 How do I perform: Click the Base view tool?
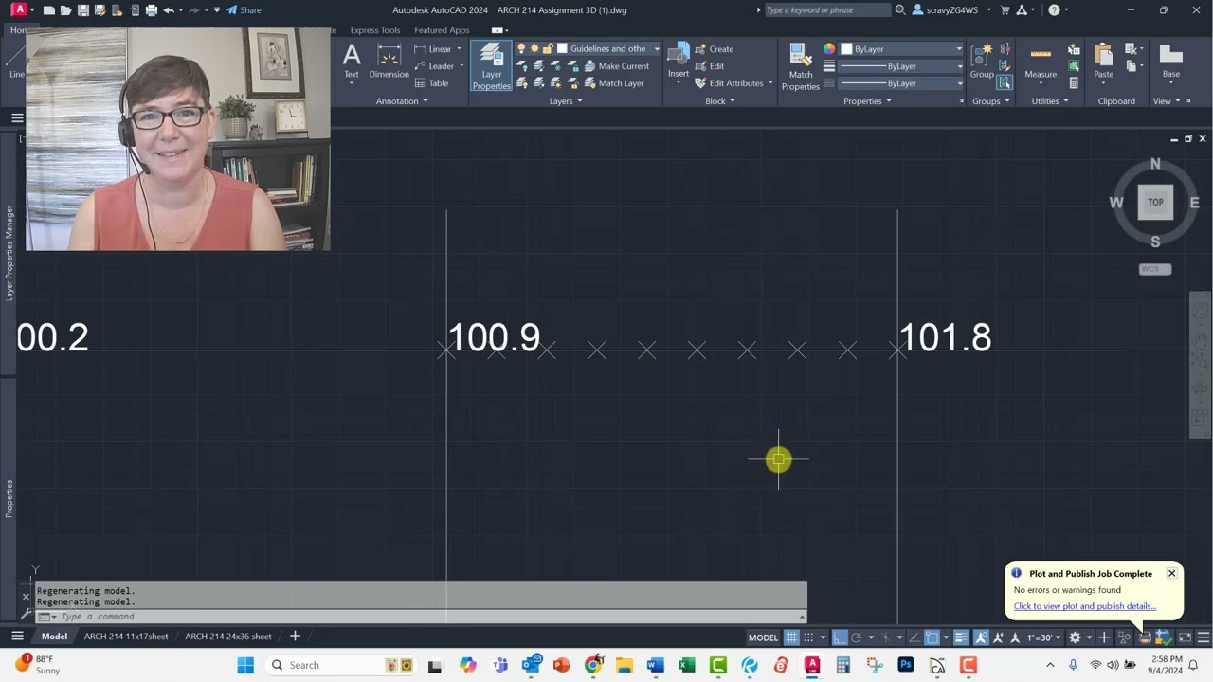(x=1171, y=61)
